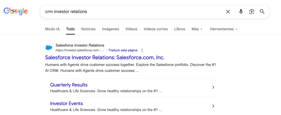The image size is (281, 115).
Task: Select the Imágenes tab
Action: coord(110,29)
